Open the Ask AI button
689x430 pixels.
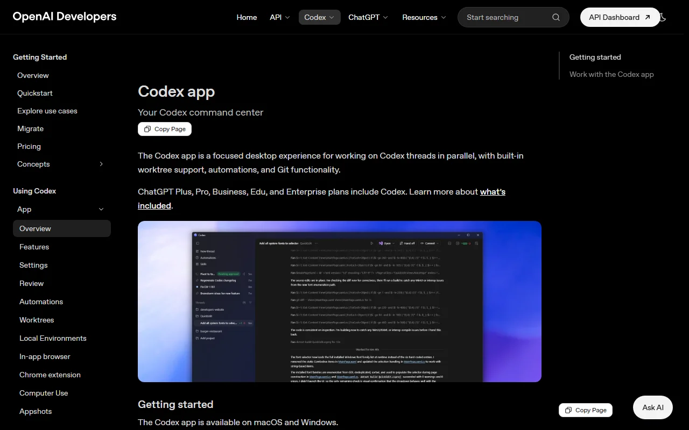coord(653,407)
